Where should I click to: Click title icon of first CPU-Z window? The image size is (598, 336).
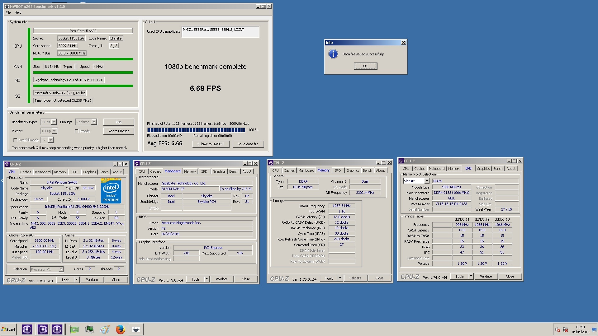tap(7, 164)
